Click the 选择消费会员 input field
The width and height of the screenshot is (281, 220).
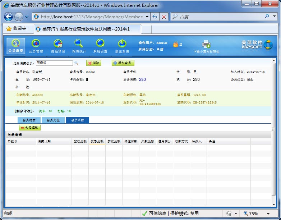pyautogui.click(x=54, y=63)
